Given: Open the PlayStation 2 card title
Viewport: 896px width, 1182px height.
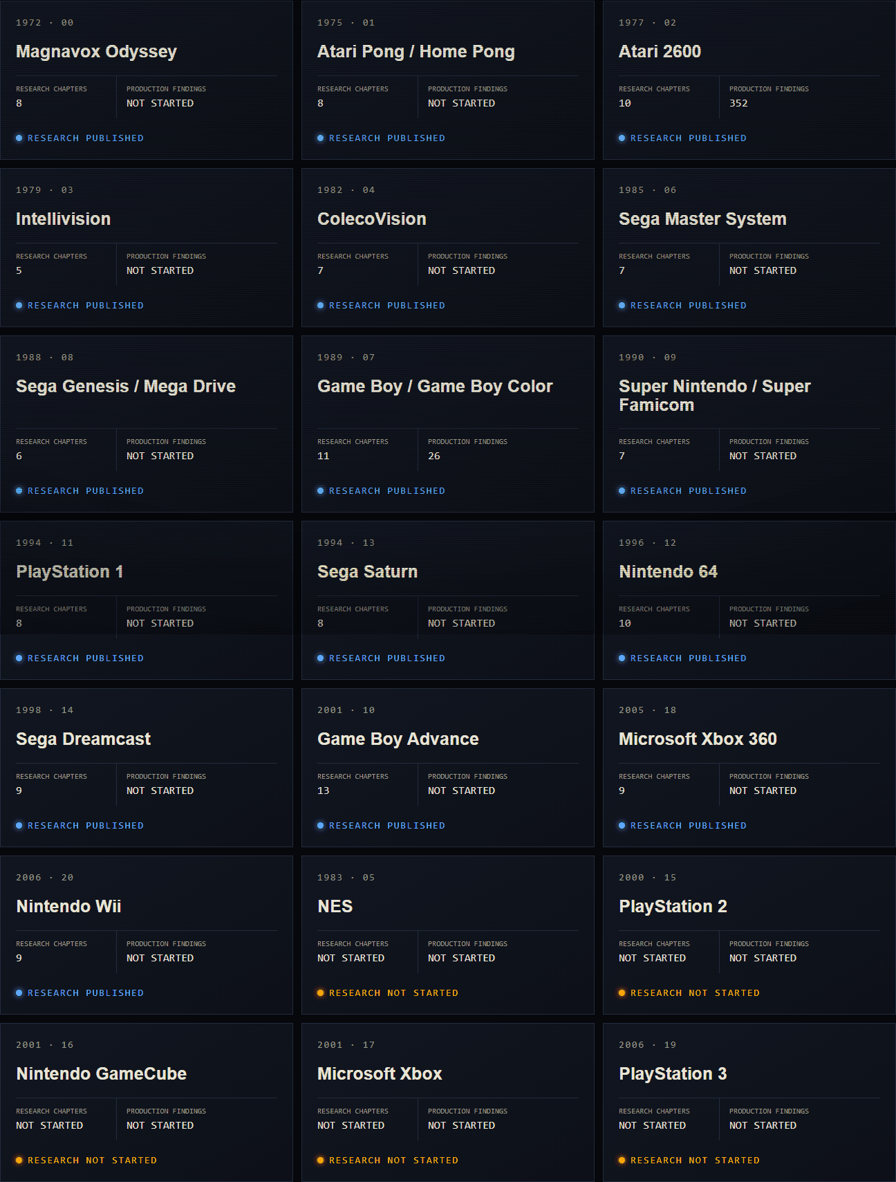Looking at the screenshot, I should (x=673, y=907).
